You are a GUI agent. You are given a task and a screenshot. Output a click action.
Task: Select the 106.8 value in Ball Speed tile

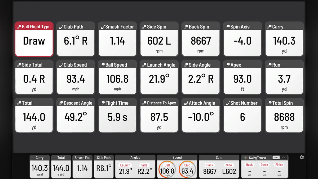click(x=117, y=79)
